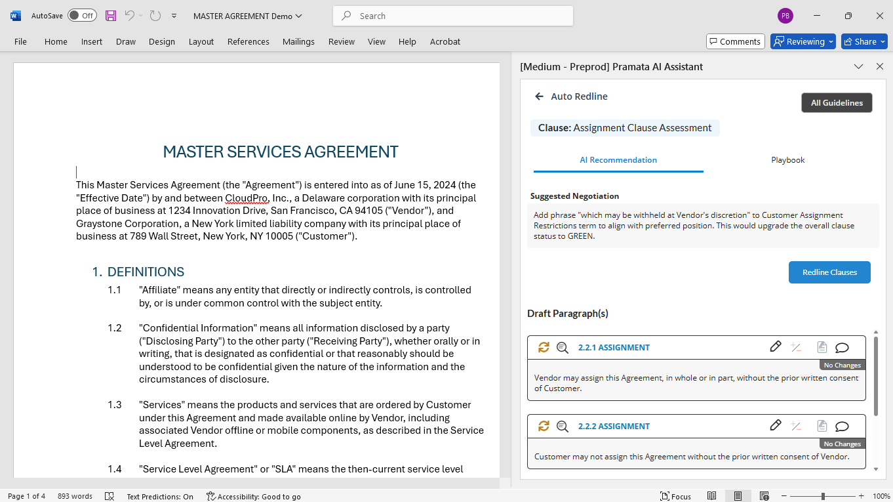Regenerate the 2.2.1 Assignment paragraph

tap(544, 347)
